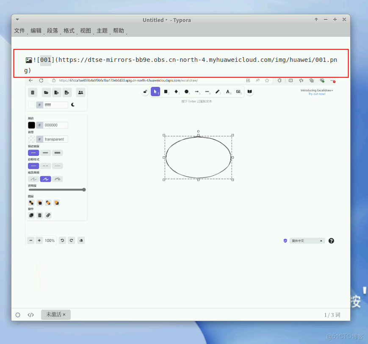Open the library book icon

pos(250,92)
